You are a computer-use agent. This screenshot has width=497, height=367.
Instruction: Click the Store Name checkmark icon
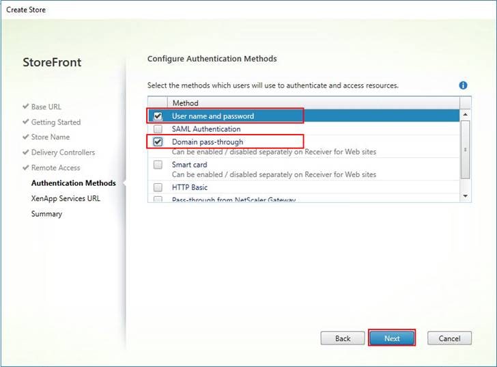point(26,137)
